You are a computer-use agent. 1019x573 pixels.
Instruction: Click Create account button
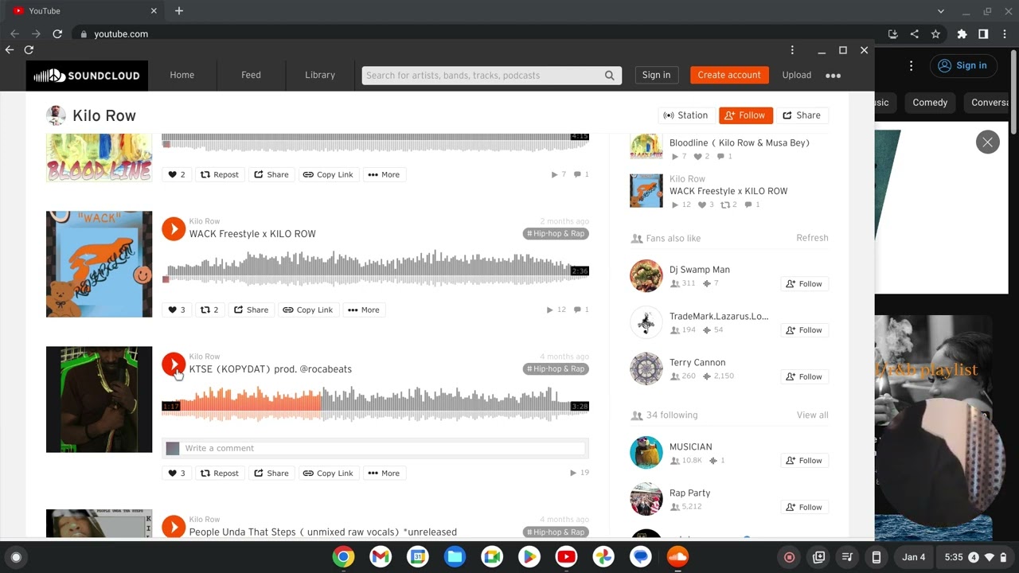point(729,75)
